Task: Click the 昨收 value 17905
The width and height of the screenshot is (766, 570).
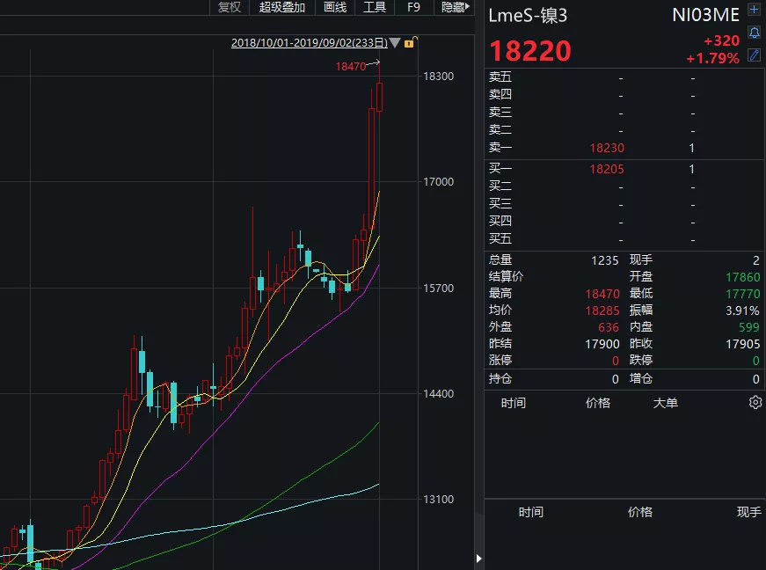Action: [x=742, y=344]
